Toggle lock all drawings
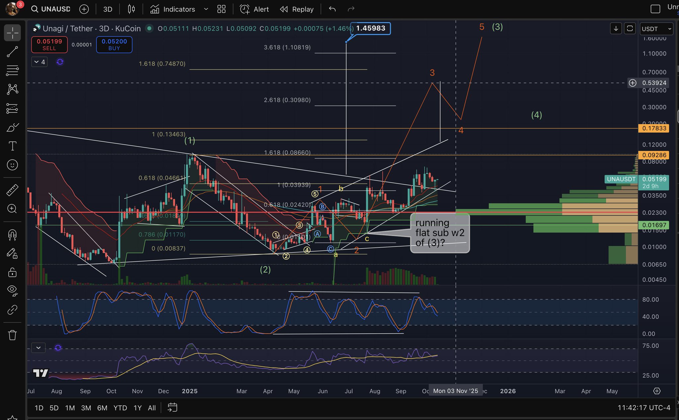 pyautogui.click(x=12, y=273)
